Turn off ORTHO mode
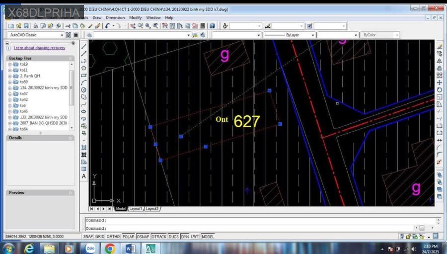 [113, 237]
